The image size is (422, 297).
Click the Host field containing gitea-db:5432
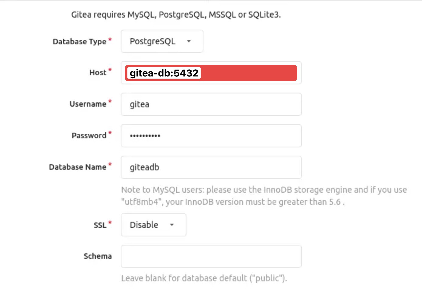point(211,73)
